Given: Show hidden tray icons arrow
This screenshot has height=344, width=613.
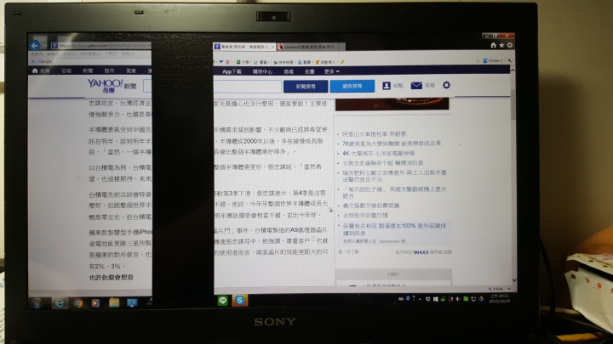Looking at the screenshot, I should 420,299.
